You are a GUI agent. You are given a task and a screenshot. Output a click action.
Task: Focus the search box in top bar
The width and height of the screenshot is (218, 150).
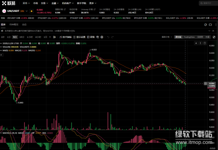pos(208,3)
